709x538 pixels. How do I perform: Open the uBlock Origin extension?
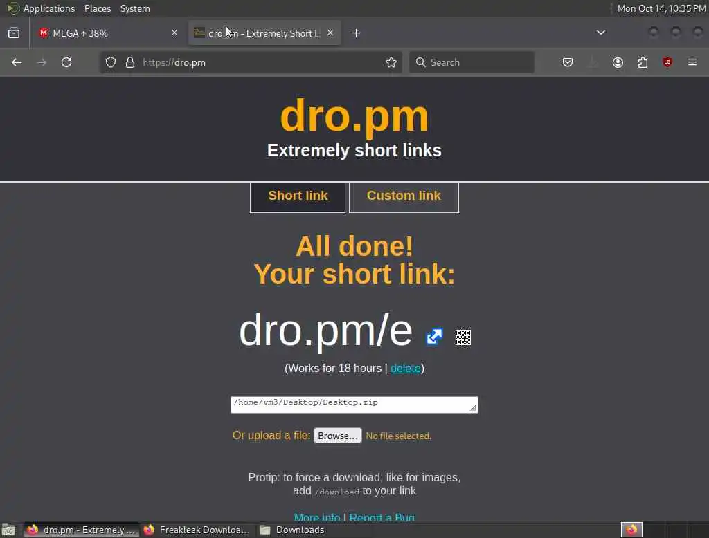(x=667, y=62)
